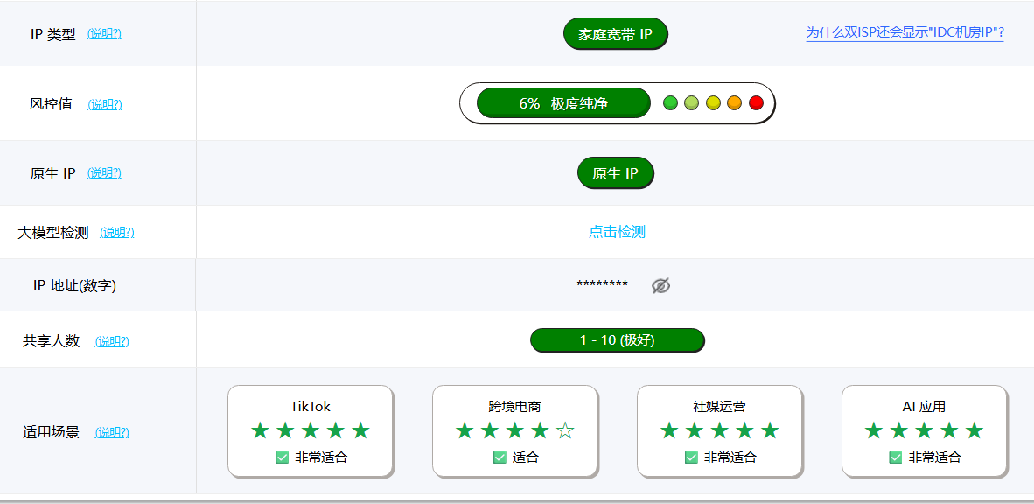Open the 为什么双ISP还会显示"IDC机房IP"? link
This screenshot has height=504, width=1034.
(905, 33)
